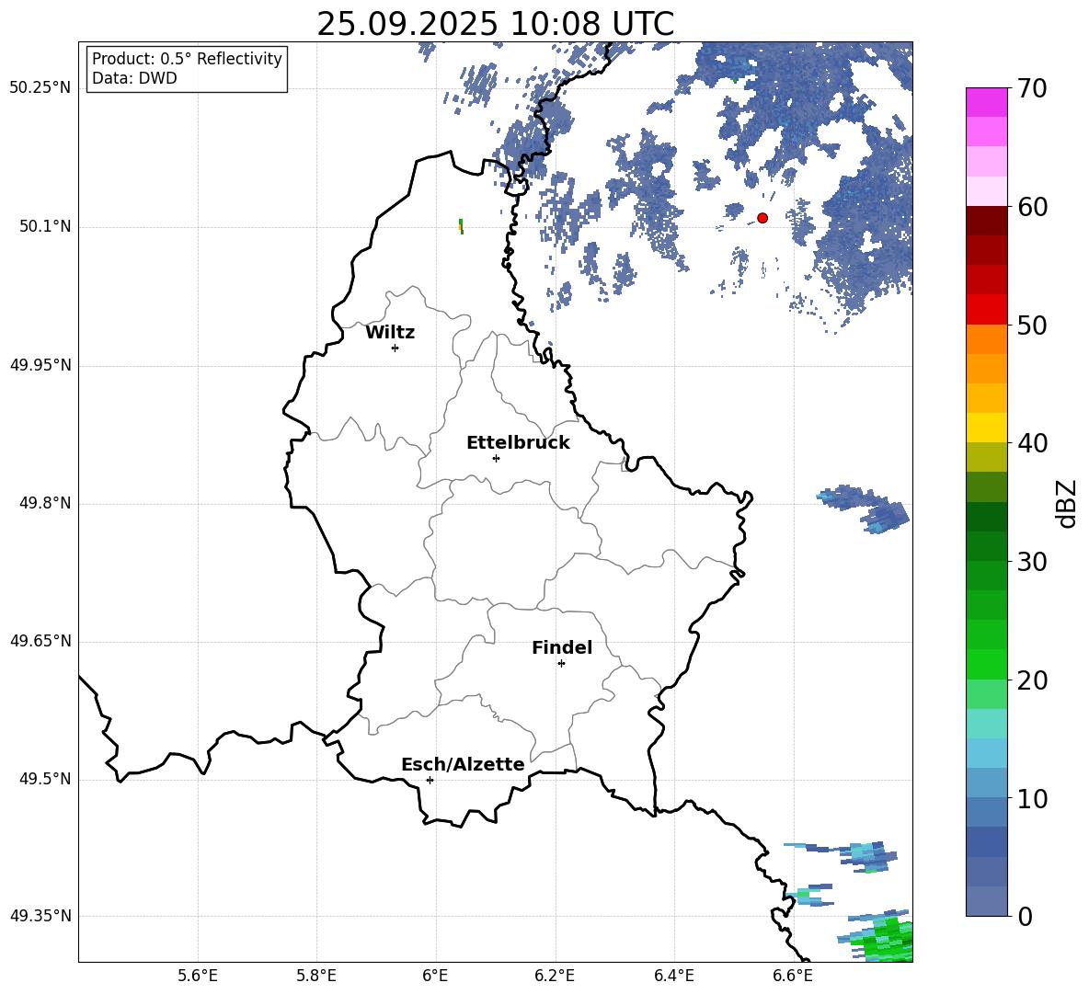Image resolution: width=1089 pixels, height=994 pixels.
Task: Click the 49.65°N latitude label
Action: [40, 641]
